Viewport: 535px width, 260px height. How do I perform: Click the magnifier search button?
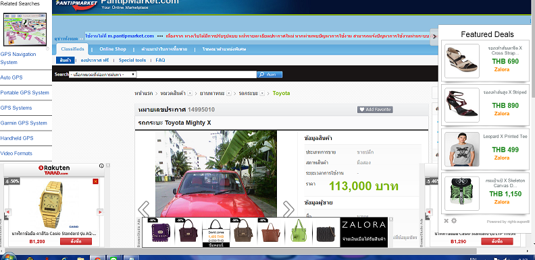click(270, 75)
